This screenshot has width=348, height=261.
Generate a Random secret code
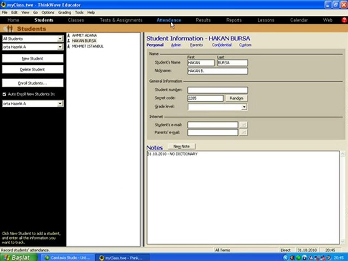pyautogui.click(x=236, y=98)
